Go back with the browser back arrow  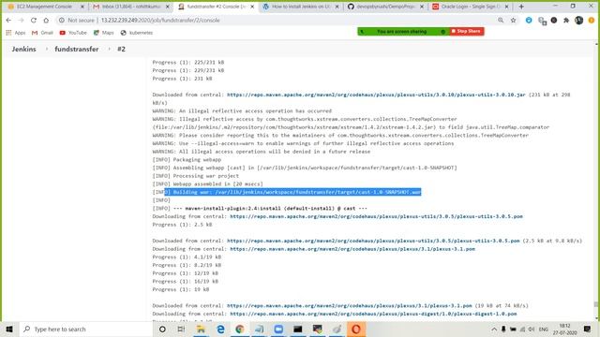pyautogui.click(x=8, y=21)
